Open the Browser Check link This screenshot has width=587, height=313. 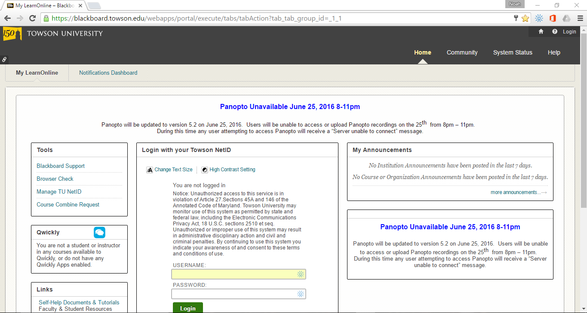point(55,179)
